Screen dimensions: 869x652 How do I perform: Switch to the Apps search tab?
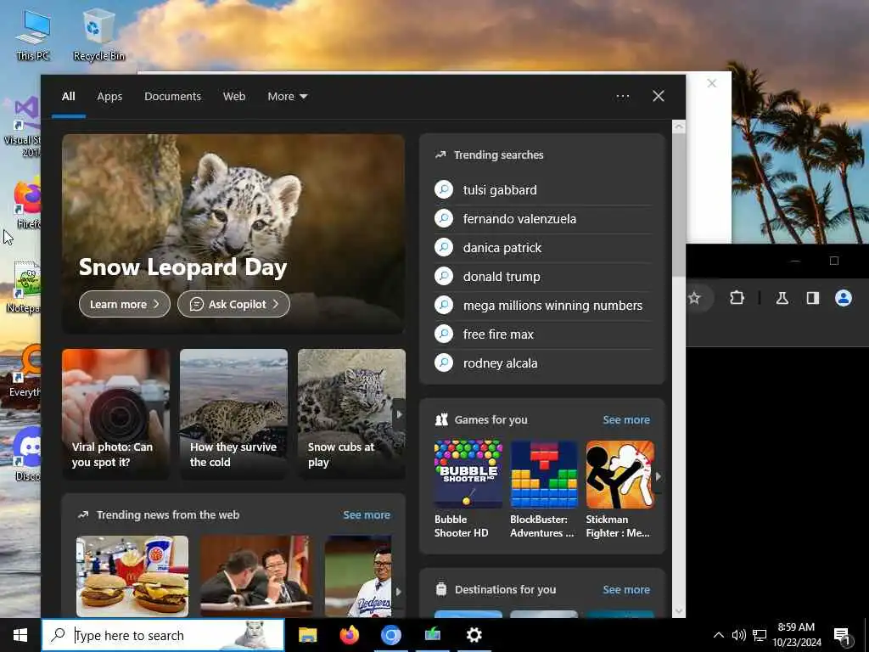pyautogui.click(x=109, y=97)
